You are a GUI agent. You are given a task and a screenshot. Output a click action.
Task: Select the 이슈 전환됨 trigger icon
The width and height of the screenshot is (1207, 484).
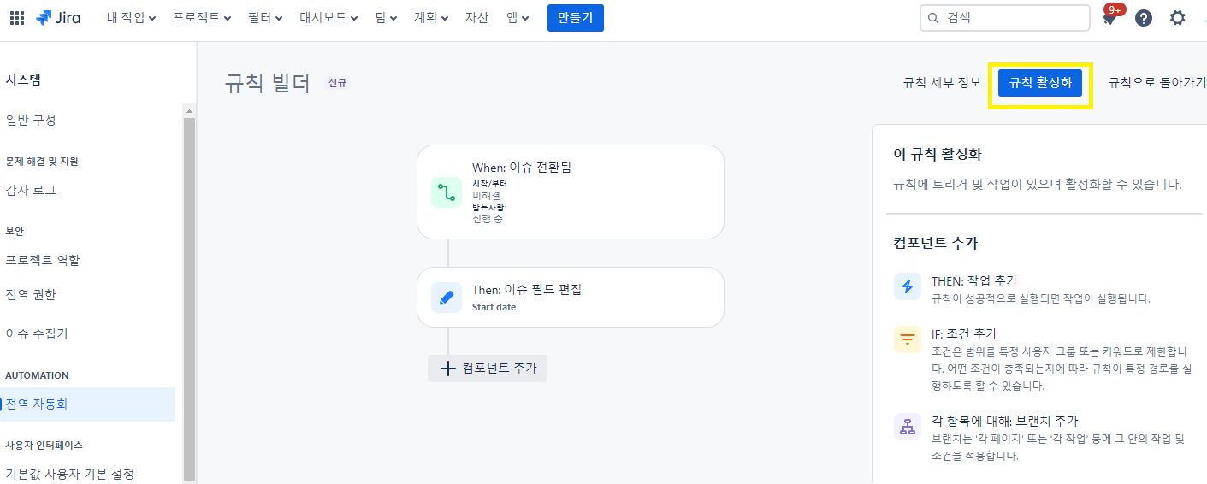[x=447, y=192]
